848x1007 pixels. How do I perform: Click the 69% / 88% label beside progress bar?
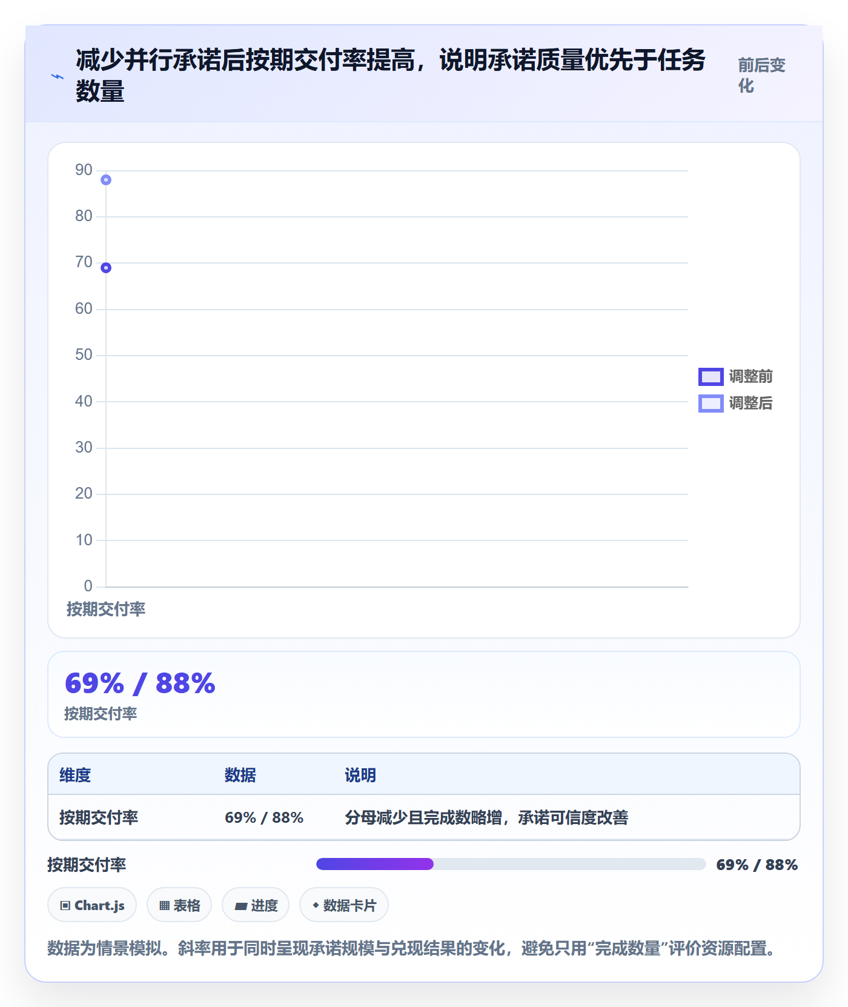click(757, 865)
